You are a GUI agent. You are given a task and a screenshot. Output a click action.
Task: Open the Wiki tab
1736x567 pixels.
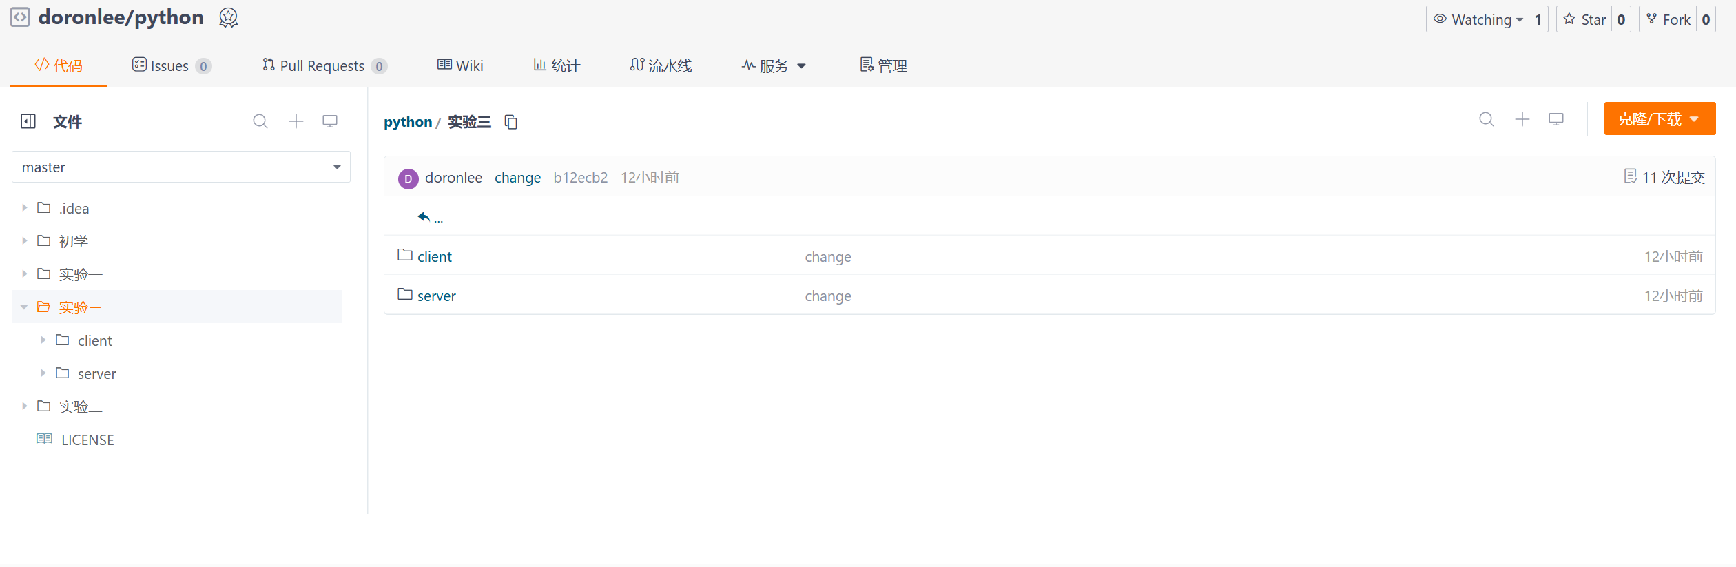[460, 65]
